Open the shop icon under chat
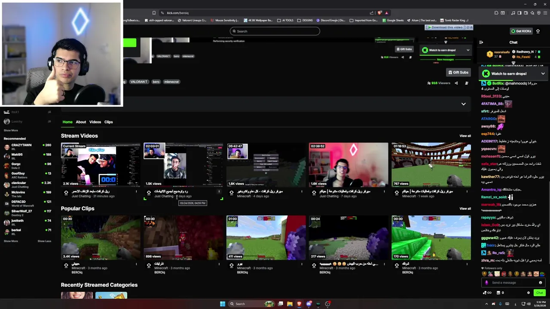Image resolution: width=550 pixels, height=309 pixels. click(500, 293)
